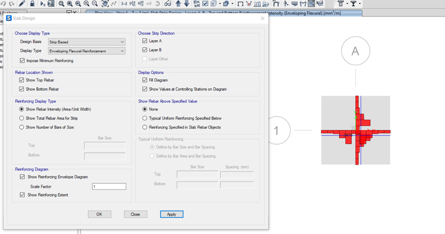The height and width of the screenshot is (234, 445).
Task: Open the rightmost toolbar section dropdown arrow
Action: coord(360,4)
